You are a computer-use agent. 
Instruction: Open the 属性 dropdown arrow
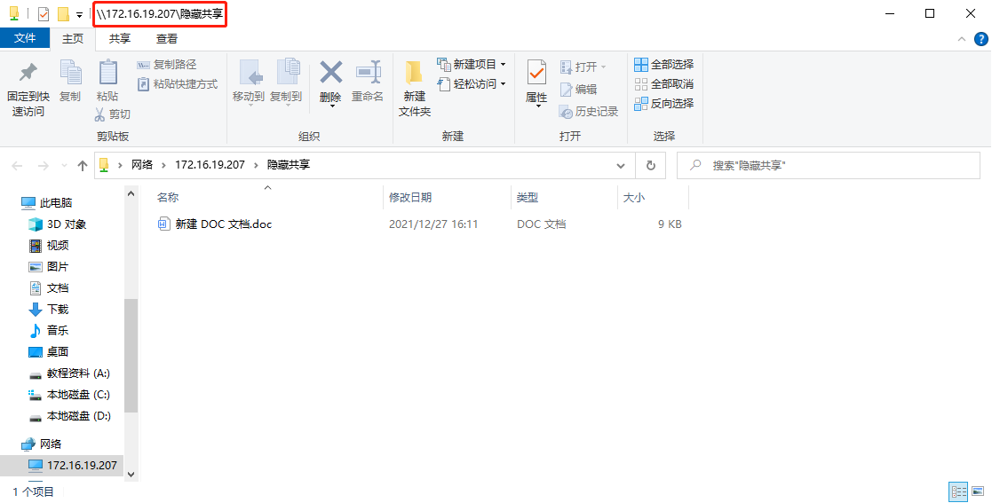537,106
